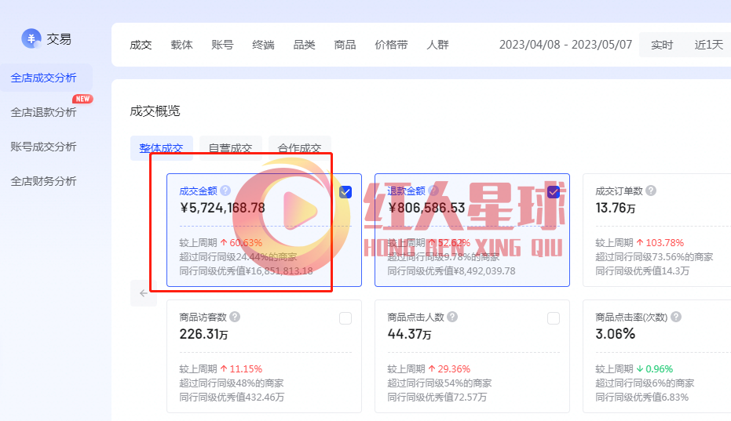The height and width of the screenshot is (421, 731).
Task: Click the value 3.06%
Action: 616,334
